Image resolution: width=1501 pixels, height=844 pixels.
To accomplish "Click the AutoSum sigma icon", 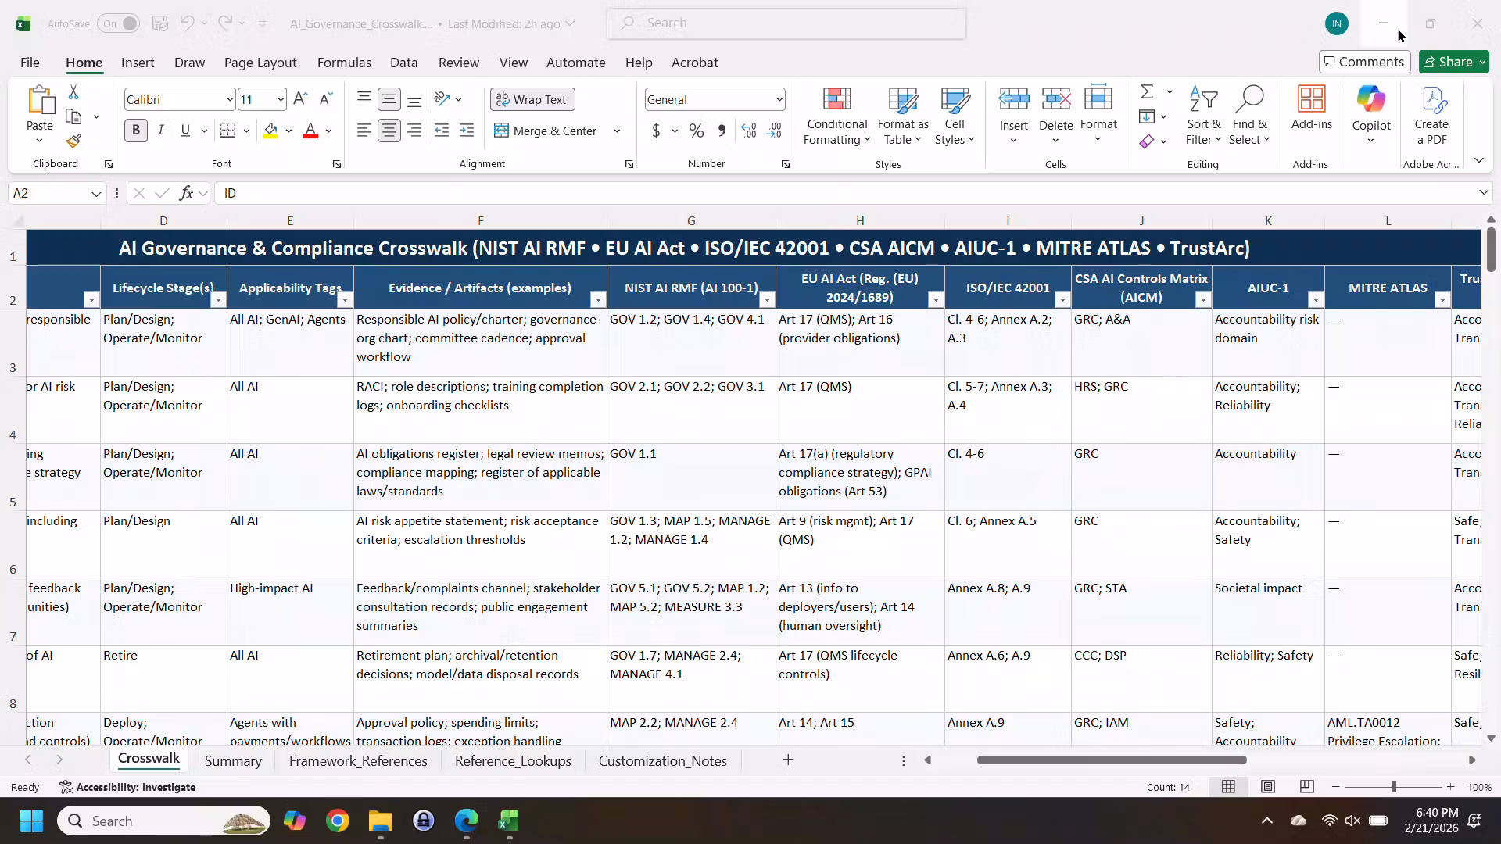I will 1147,92.
